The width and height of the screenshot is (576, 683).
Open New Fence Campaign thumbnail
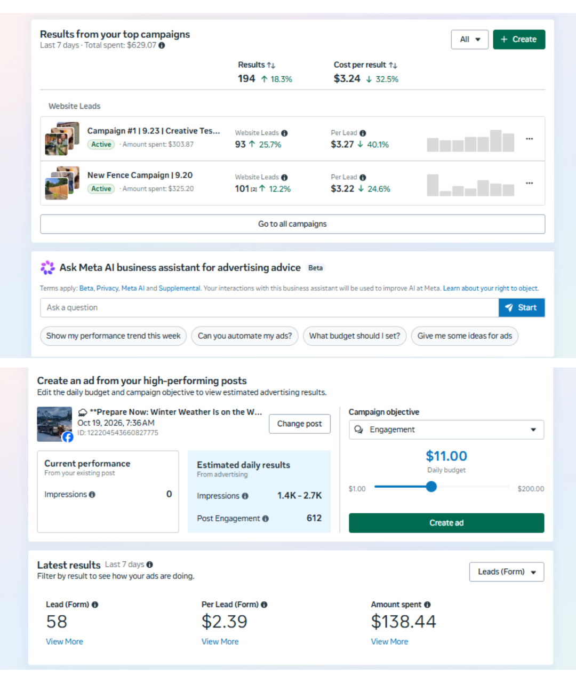pyautogui.click(x=62, y=183)
